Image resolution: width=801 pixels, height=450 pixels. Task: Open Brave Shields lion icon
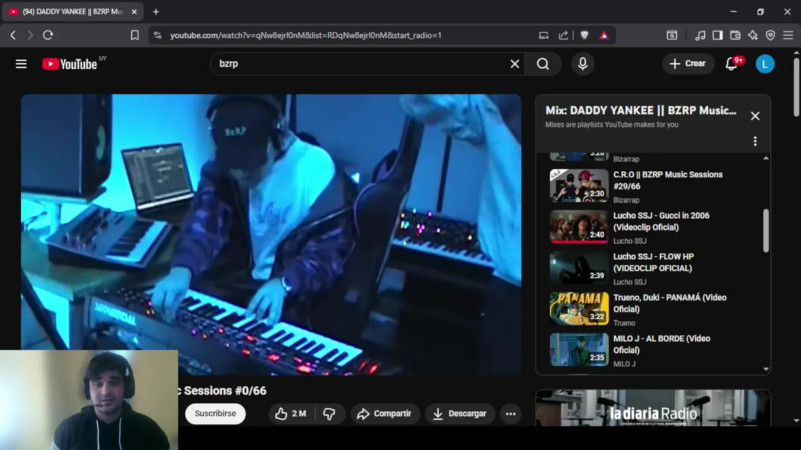pos(584,36)
